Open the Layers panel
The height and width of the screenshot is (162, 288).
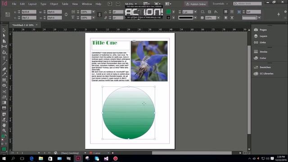coord(263,36)
